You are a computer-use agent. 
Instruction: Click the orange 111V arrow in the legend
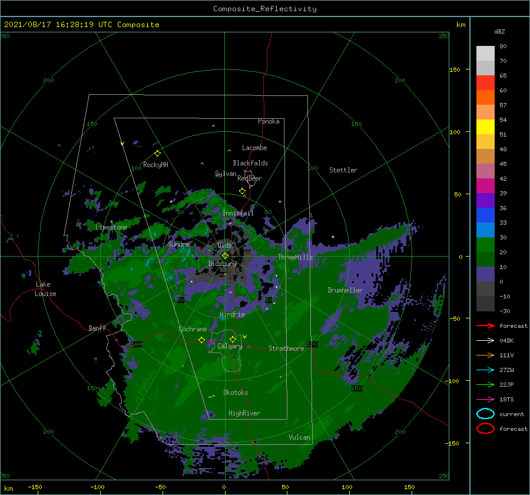[485, 355]
